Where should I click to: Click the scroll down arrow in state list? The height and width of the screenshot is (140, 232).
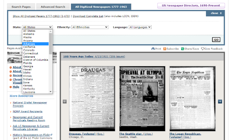(50, 92)
